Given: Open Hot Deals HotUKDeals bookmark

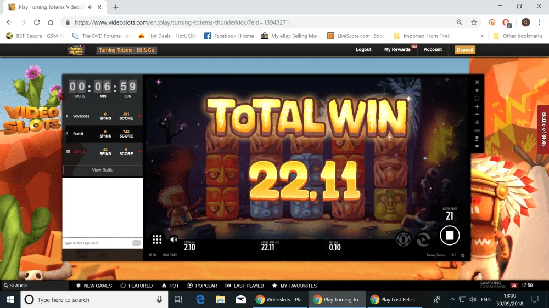Looking at the screenshot, I should point(167,36).
